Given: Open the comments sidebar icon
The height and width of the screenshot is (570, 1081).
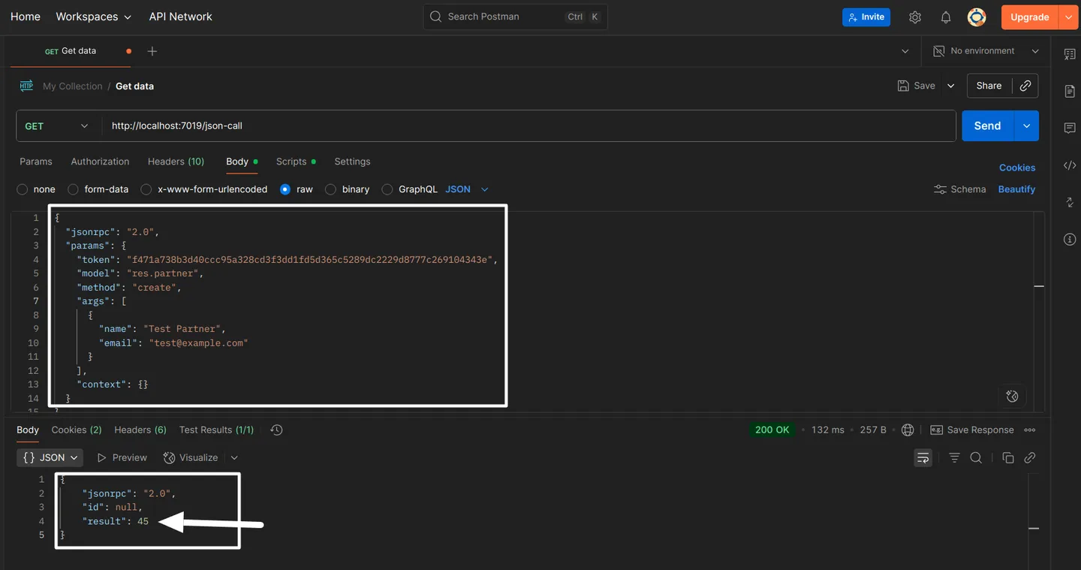Looking at the screenshot, I should coord(1070,128).
